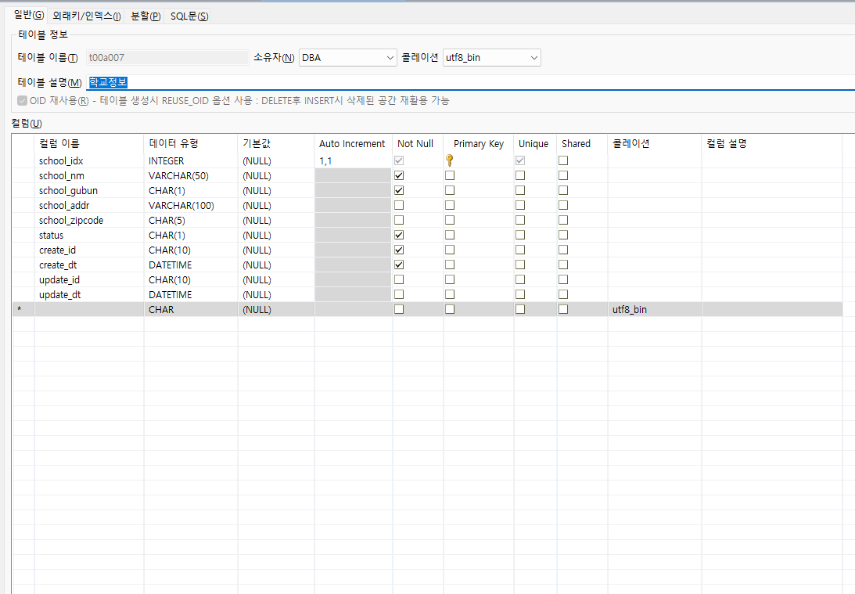Click the VARCHAR(100) data type cell
The width and height of the screenshot is (855, 594).
coord(181,206)
